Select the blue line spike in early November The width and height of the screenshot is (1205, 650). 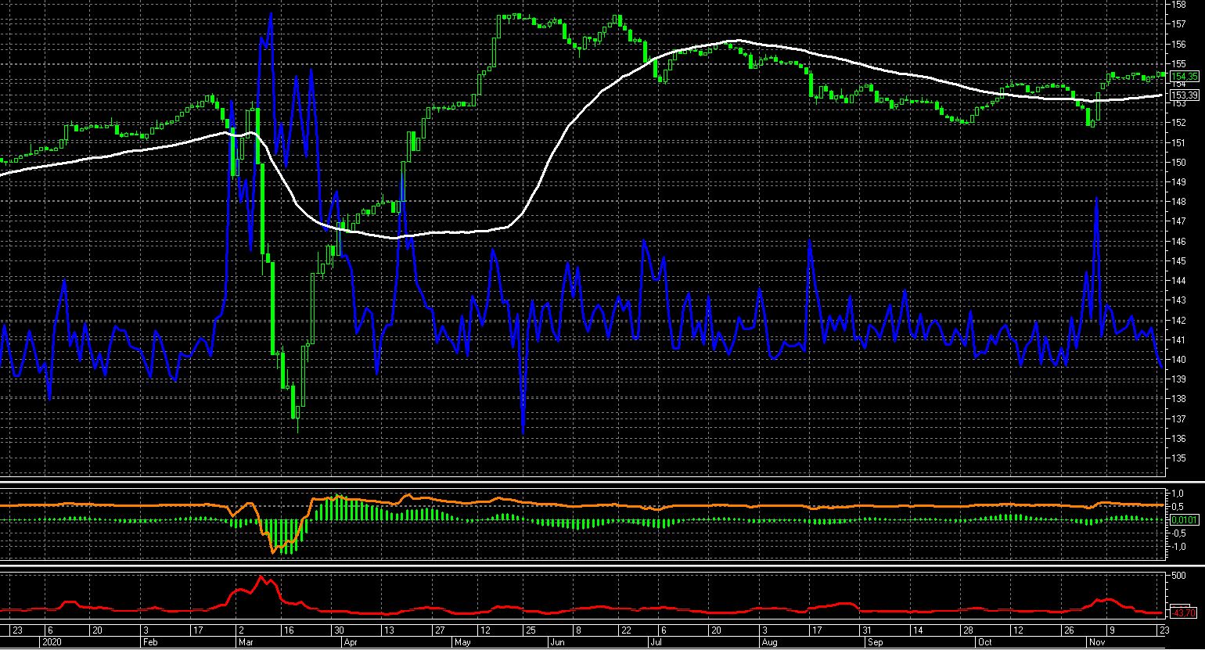pyautogui.click(x=1097, y=198)
